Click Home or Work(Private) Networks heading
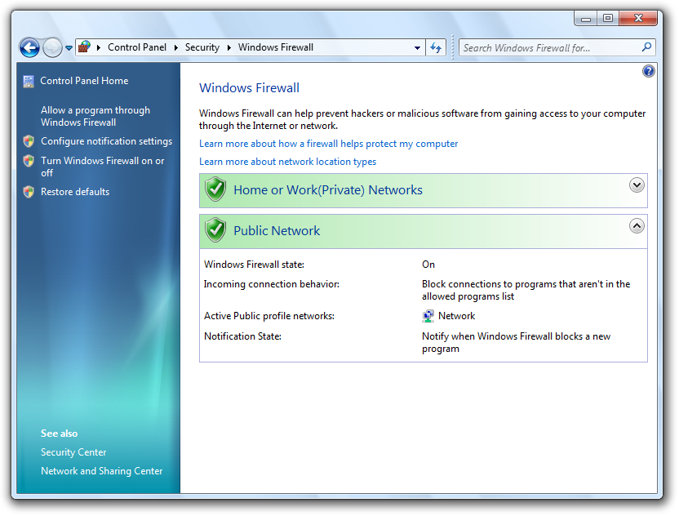Image resolution: width=679 pixels, height=516 pixels. [328, 189]
